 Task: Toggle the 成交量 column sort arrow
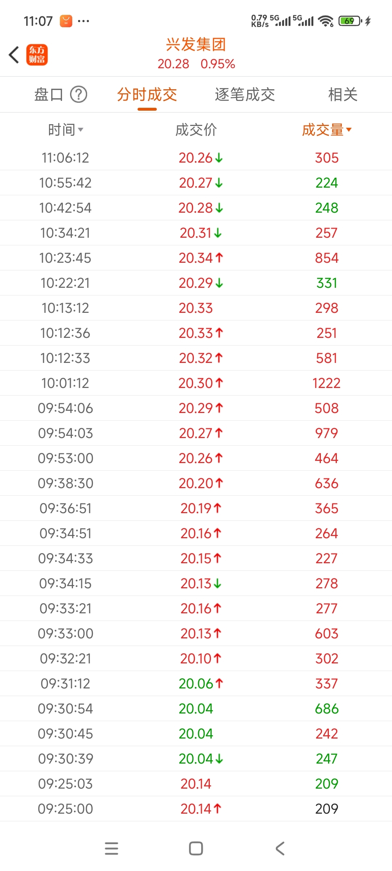(349, 130)
